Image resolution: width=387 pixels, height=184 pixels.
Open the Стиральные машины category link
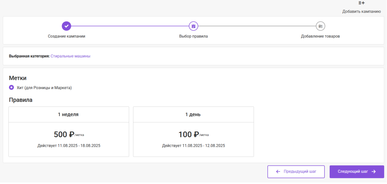click(x=71, y=56)
